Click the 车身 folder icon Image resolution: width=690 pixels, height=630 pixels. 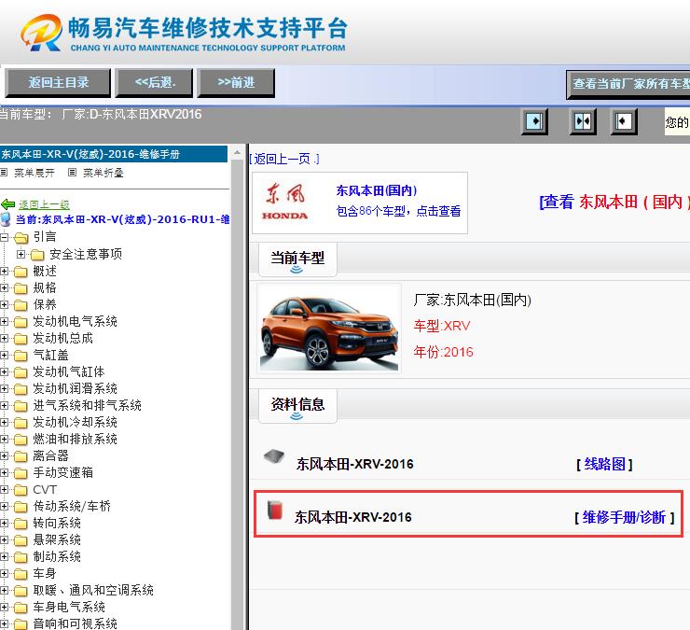[21, 574]
